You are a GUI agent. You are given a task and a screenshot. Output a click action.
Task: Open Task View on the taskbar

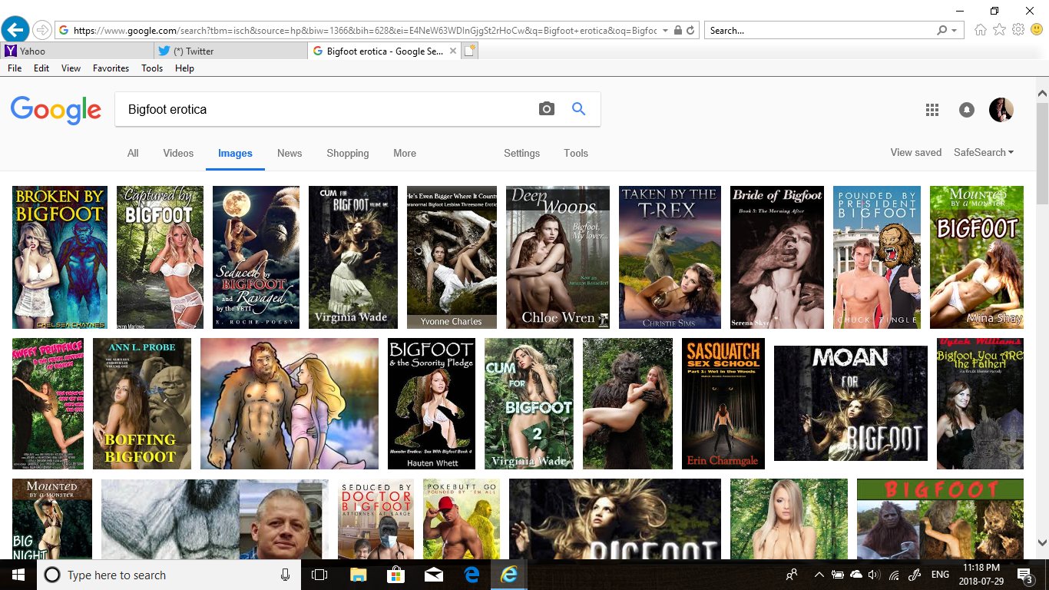click(319, 575)
